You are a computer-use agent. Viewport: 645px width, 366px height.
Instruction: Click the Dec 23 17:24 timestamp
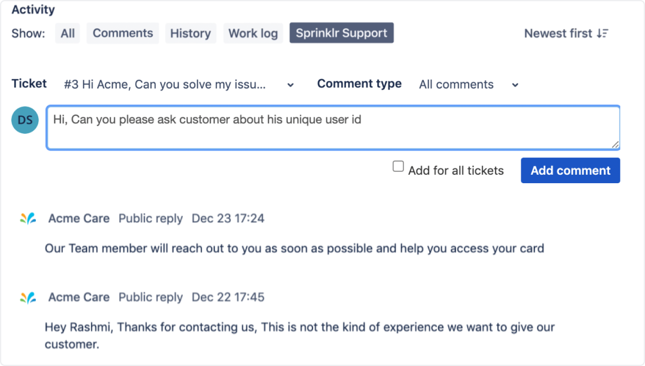point(228,218)
